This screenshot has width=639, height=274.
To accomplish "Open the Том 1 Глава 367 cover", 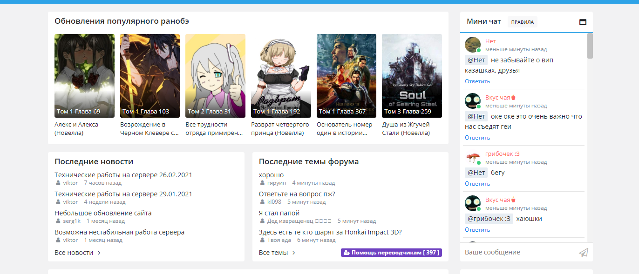I will [x=347, y=76].
